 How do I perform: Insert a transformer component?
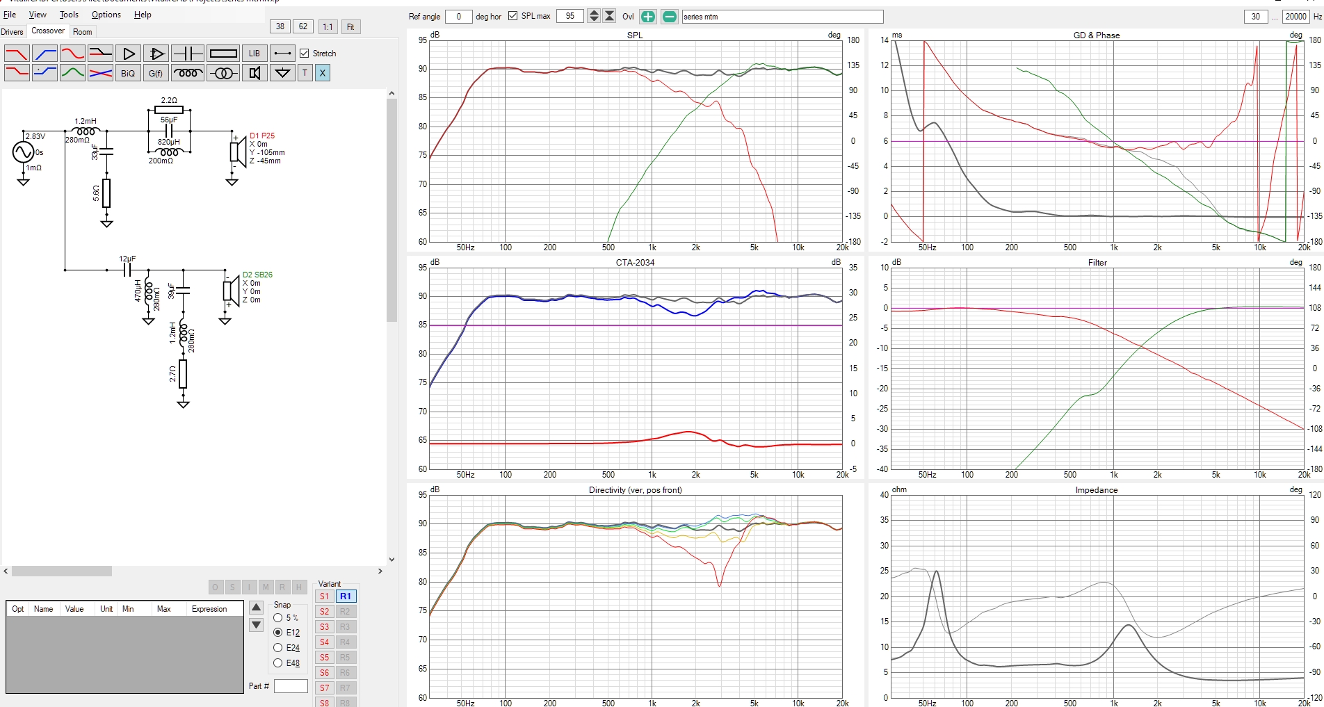point(223,72)
